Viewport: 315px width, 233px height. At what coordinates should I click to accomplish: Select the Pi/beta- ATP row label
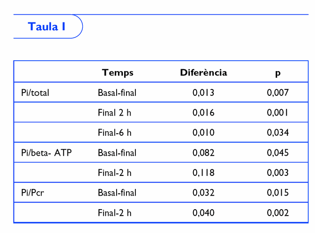pyautogui.click(x=46, y=153)
